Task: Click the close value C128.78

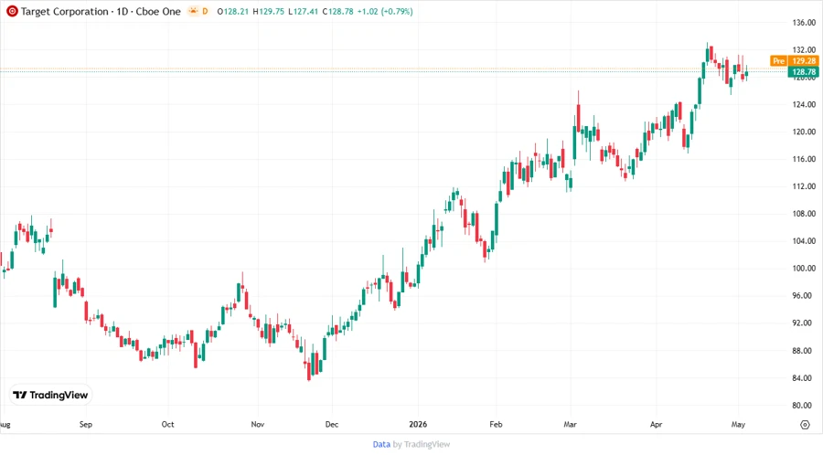Action: tap(337, 12)
